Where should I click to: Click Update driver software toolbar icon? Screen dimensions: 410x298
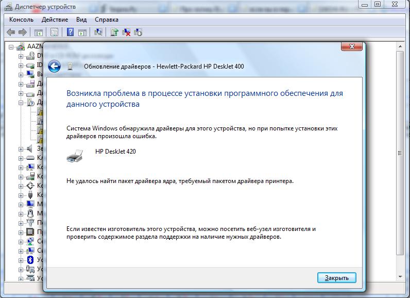[114, 32]
